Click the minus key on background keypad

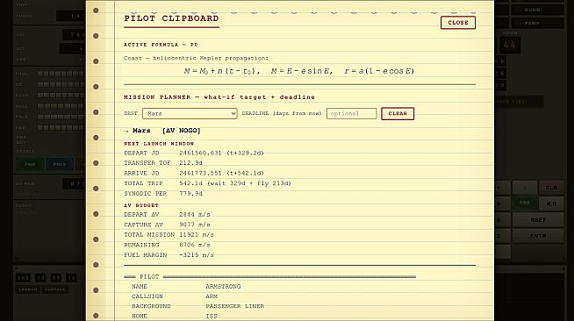[x=525, y=188]
